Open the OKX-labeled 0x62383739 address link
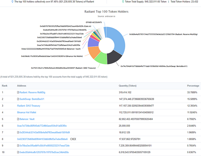Screen dimensions: 201x156 click(x=42, y=139)
